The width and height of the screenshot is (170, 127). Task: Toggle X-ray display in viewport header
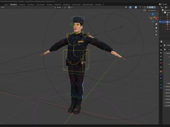pos(145,7)
